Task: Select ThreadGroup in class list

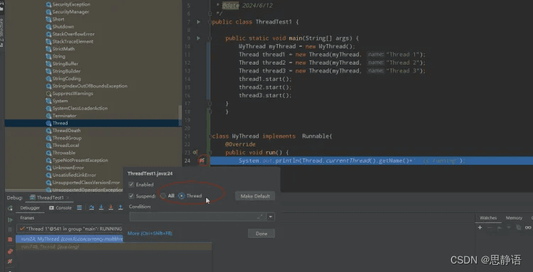Action: click(x=67, y=138)
